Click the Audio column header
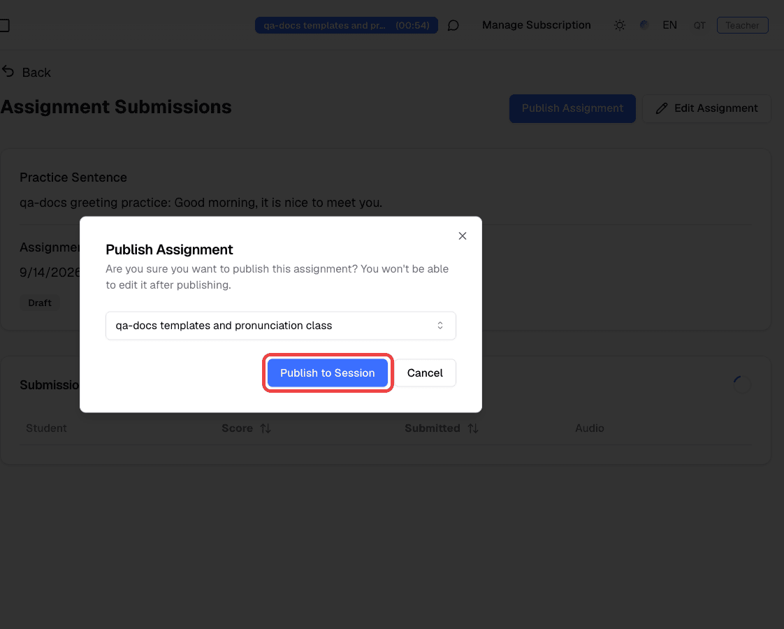 click(x=590, y=428)
